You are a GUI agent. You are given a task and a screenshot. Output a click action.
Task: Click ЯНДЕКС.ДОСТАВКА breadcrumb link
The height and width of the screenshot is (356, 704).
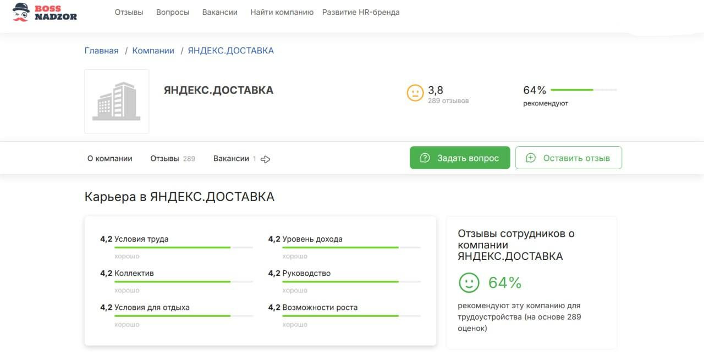click(231, 51)
